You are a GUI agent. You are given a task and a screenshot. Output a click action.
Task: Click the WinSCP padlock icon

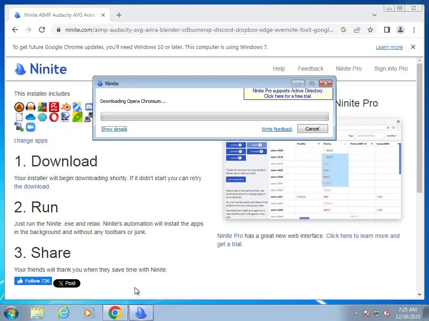[19, 127]
